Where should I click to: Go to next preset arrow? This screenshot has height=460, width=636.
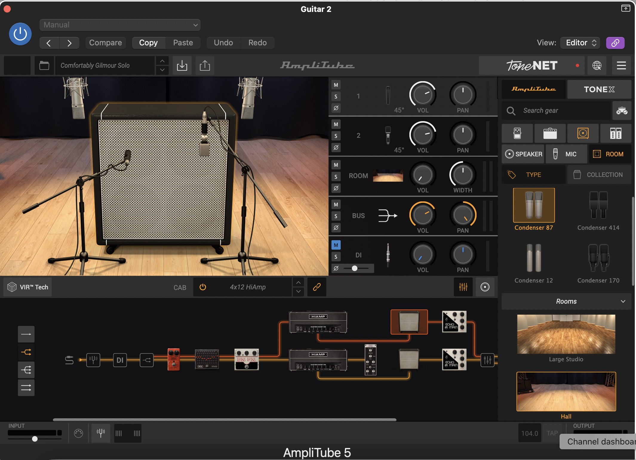click(69, 43)
